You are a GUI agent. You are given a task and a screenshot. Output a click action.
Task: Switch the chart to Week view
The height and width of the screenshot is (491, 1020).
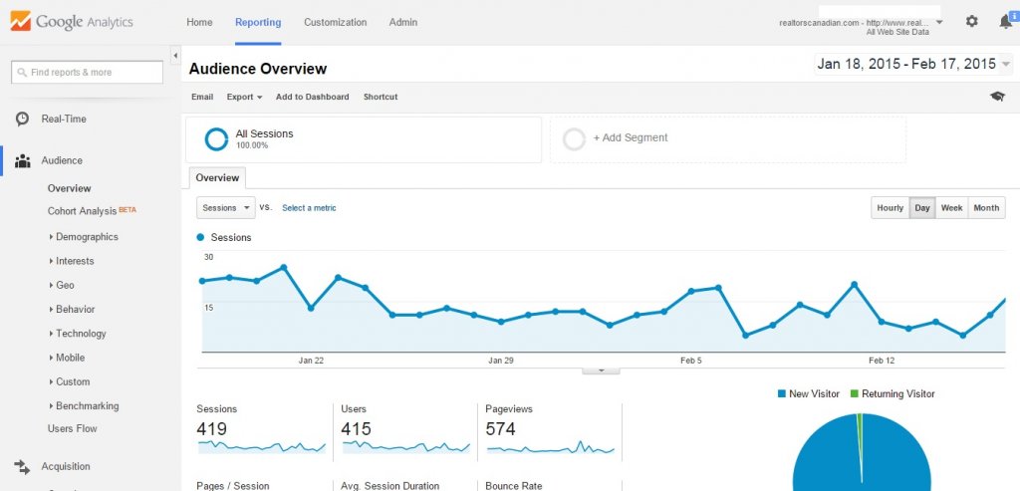951,208
